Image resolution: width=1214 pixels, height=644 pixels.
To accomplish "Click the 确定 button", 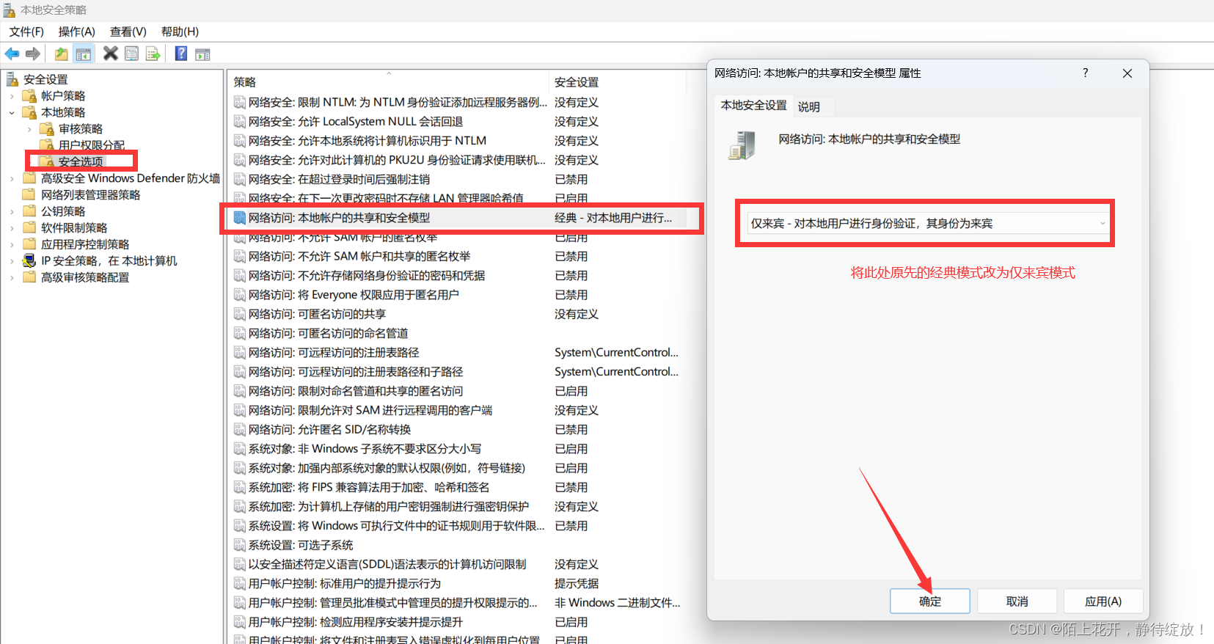I will [930, 601].
